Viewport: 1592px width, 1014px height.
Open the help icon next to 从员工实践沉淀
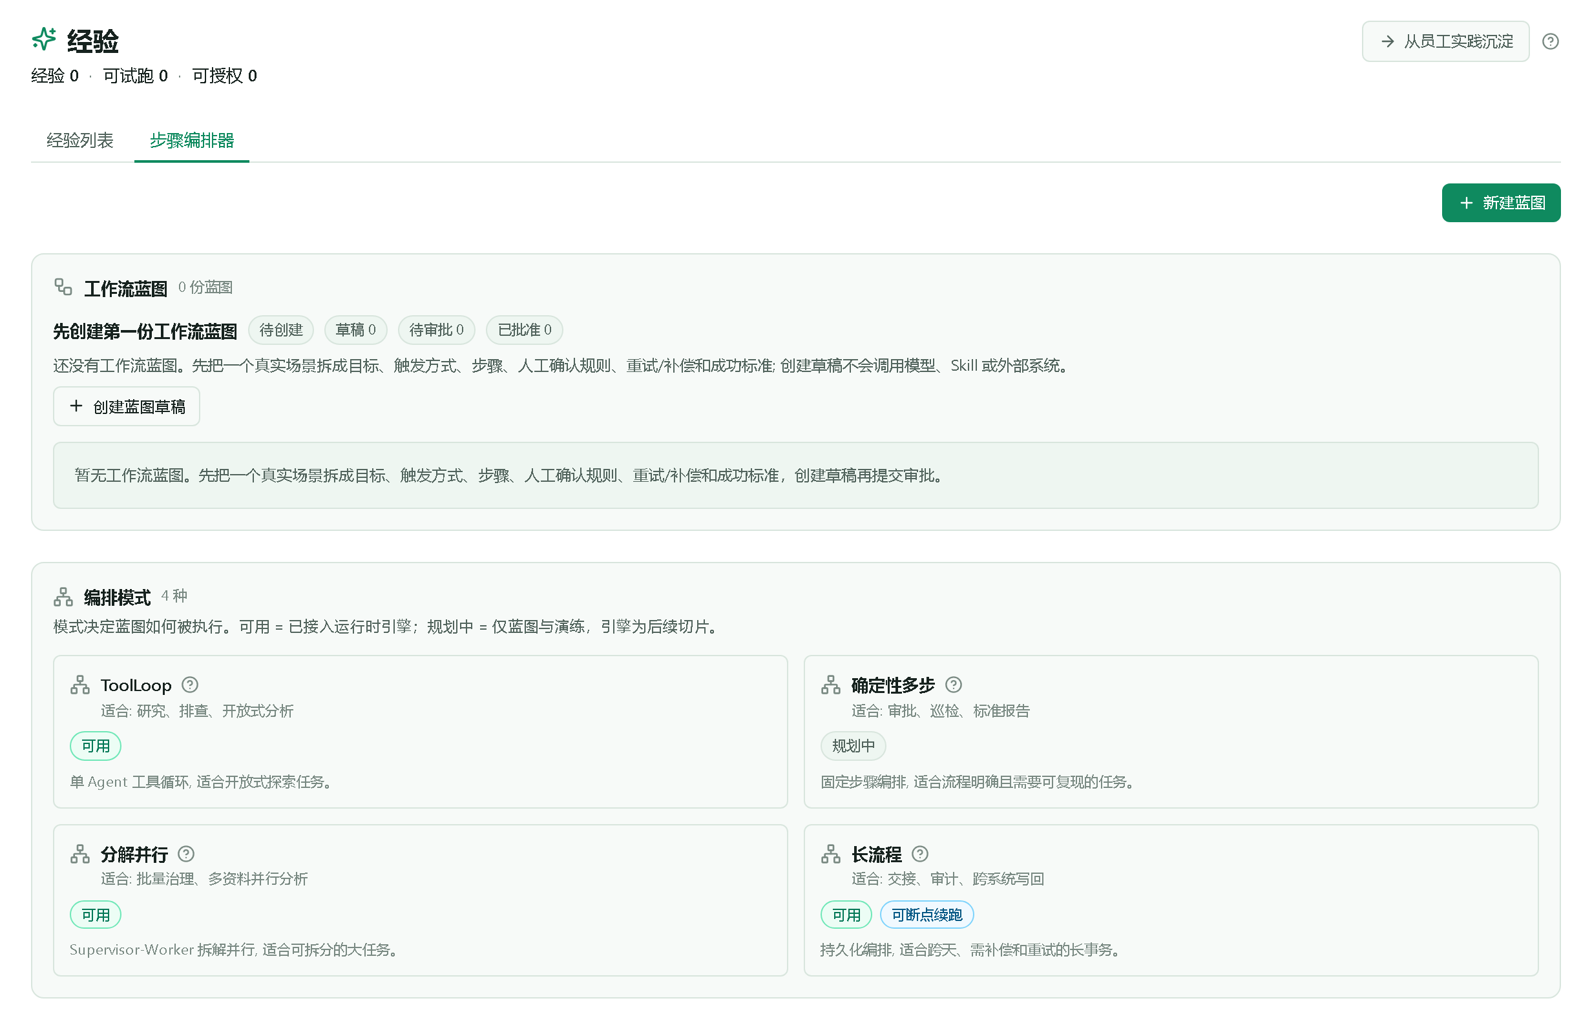point(1550,41)
